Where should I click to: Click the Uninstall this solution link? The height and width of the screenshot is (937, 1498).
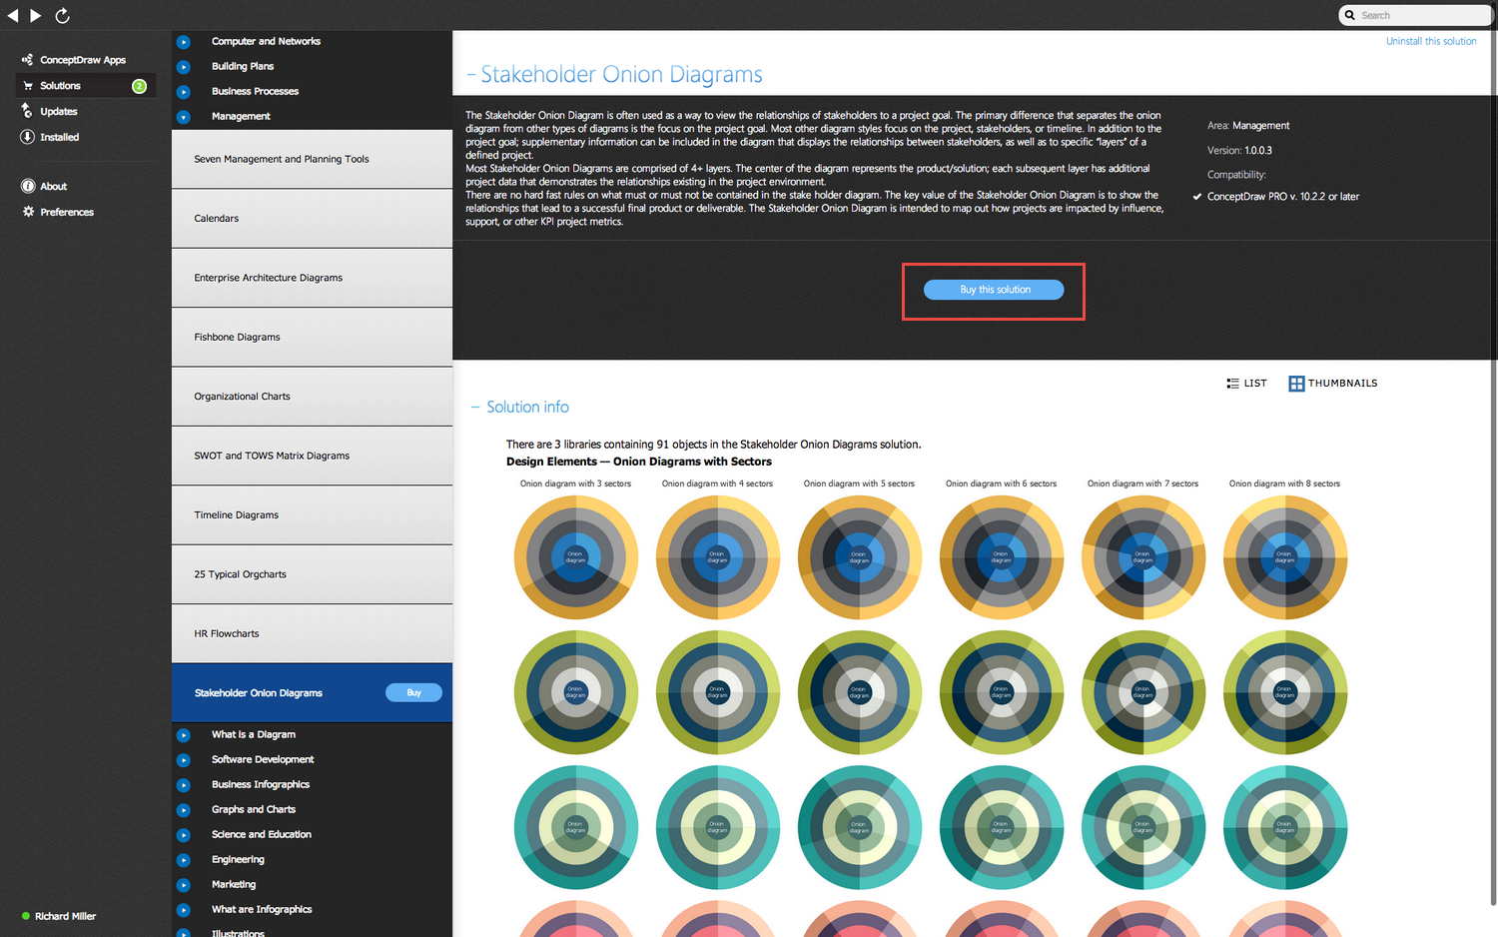click(1431, 41)
